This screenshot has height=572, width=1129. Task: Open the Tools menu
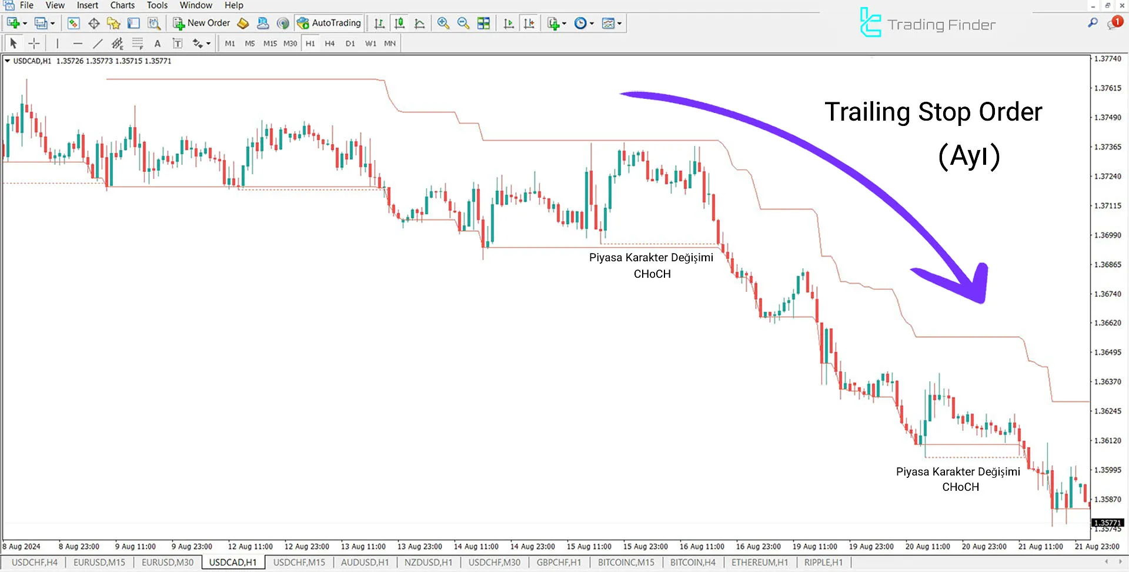[x=157, y=5]
